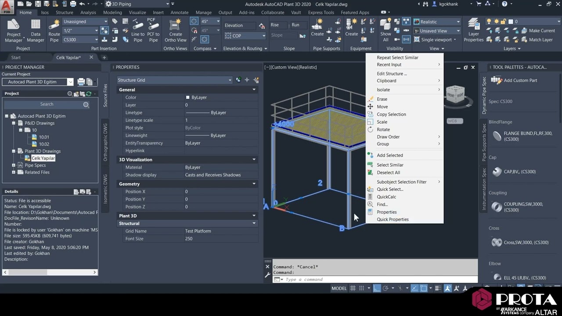Toggle object snap in the status bar
Screen dimensions: 562x316
point(424,288)
